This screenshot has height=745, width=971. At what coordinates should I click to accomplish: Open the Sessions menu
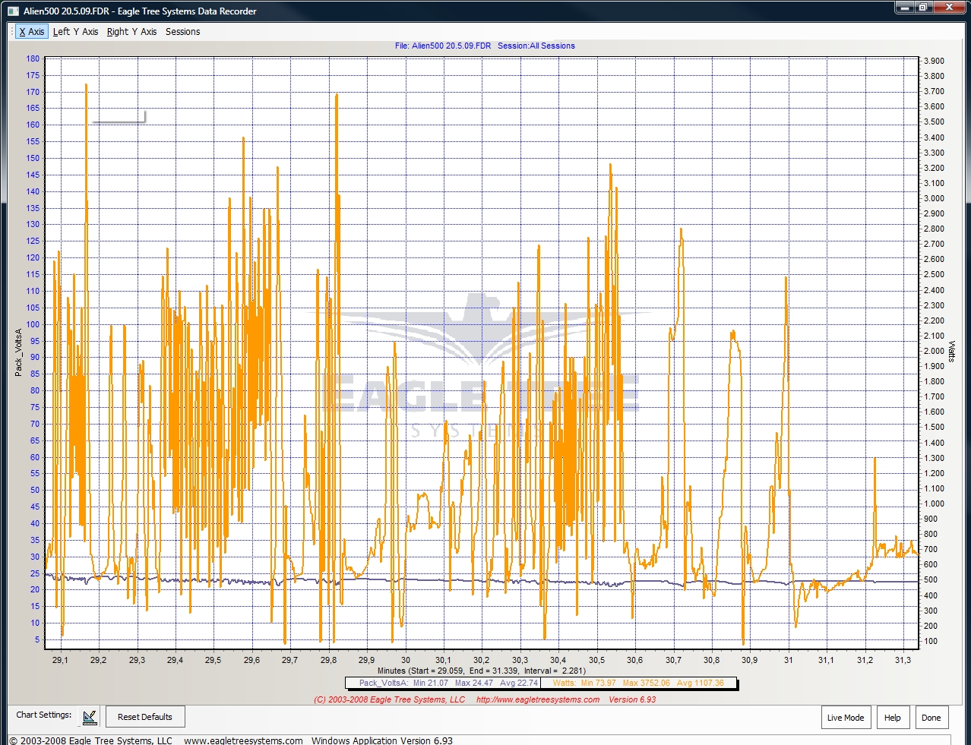pyautogui.click(x=183, y=31)
